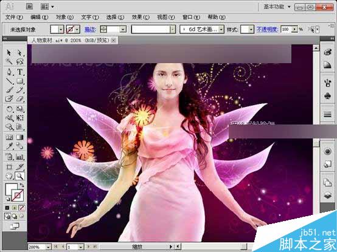Open the 6d 艺术画 brush dropdown
This screenshot has height=252, width=337.
[x=221, y=29]
